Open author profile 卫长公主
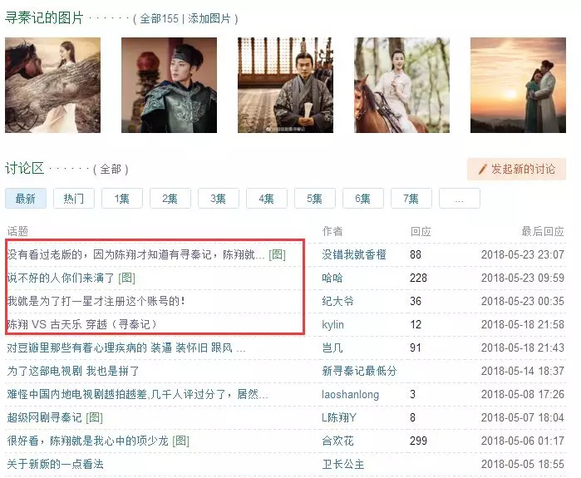Image resolution: width=581 pixels, height=478 pixels. (x=343, y=464)
